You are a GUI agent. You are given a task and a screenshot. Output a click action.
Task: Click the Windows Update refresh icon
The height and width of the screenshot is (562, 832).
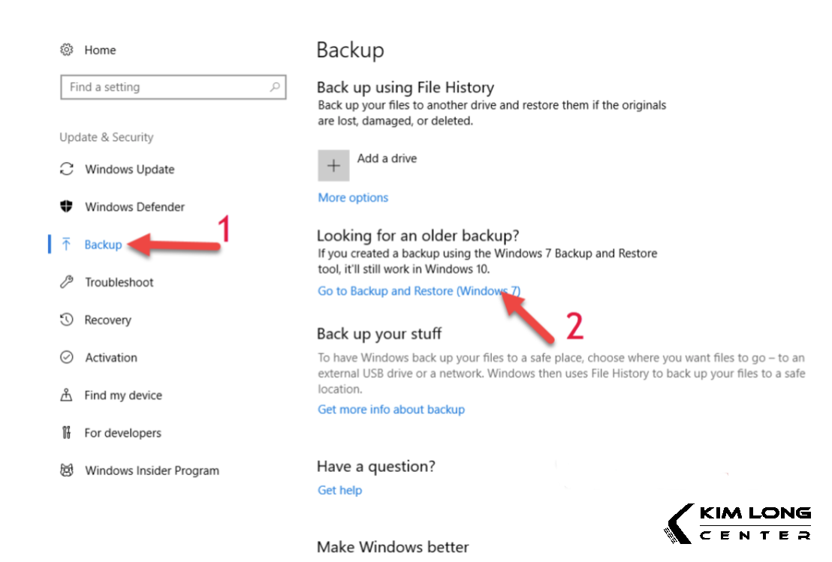67,169
